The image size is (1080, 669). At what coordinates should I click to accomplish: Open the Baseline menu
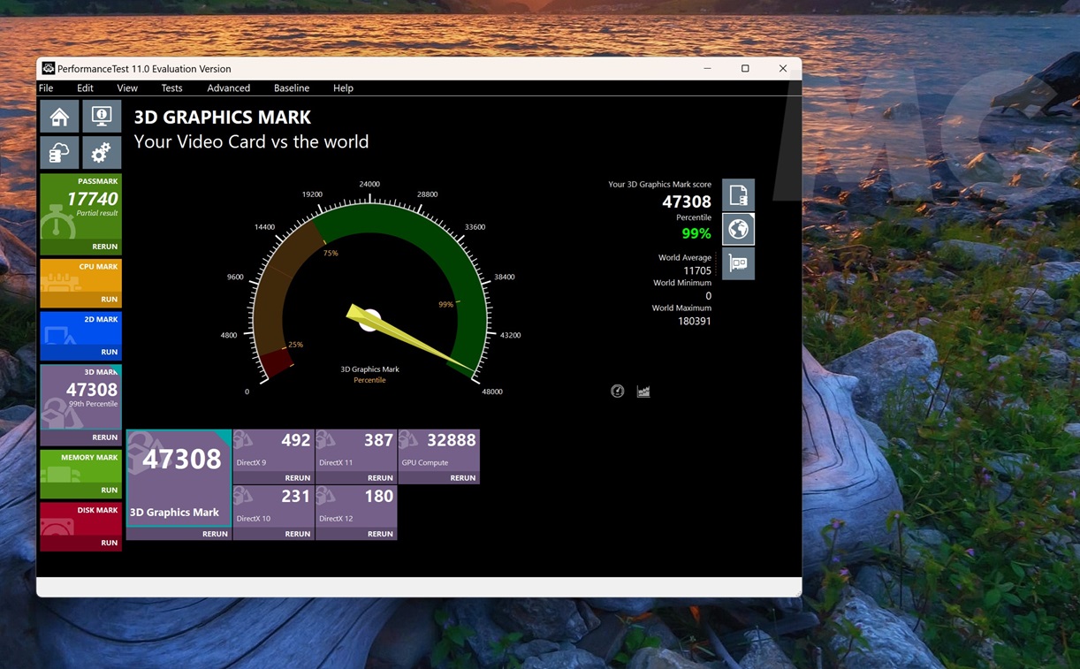point(291,88)
